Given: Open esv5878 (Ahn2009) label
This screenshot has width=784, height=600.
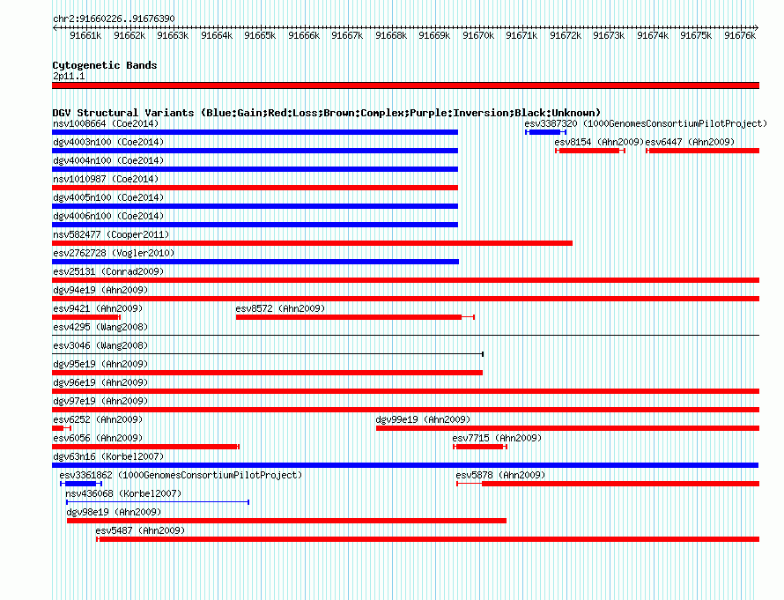Looking at the screenshot, I should click(500, 475).
